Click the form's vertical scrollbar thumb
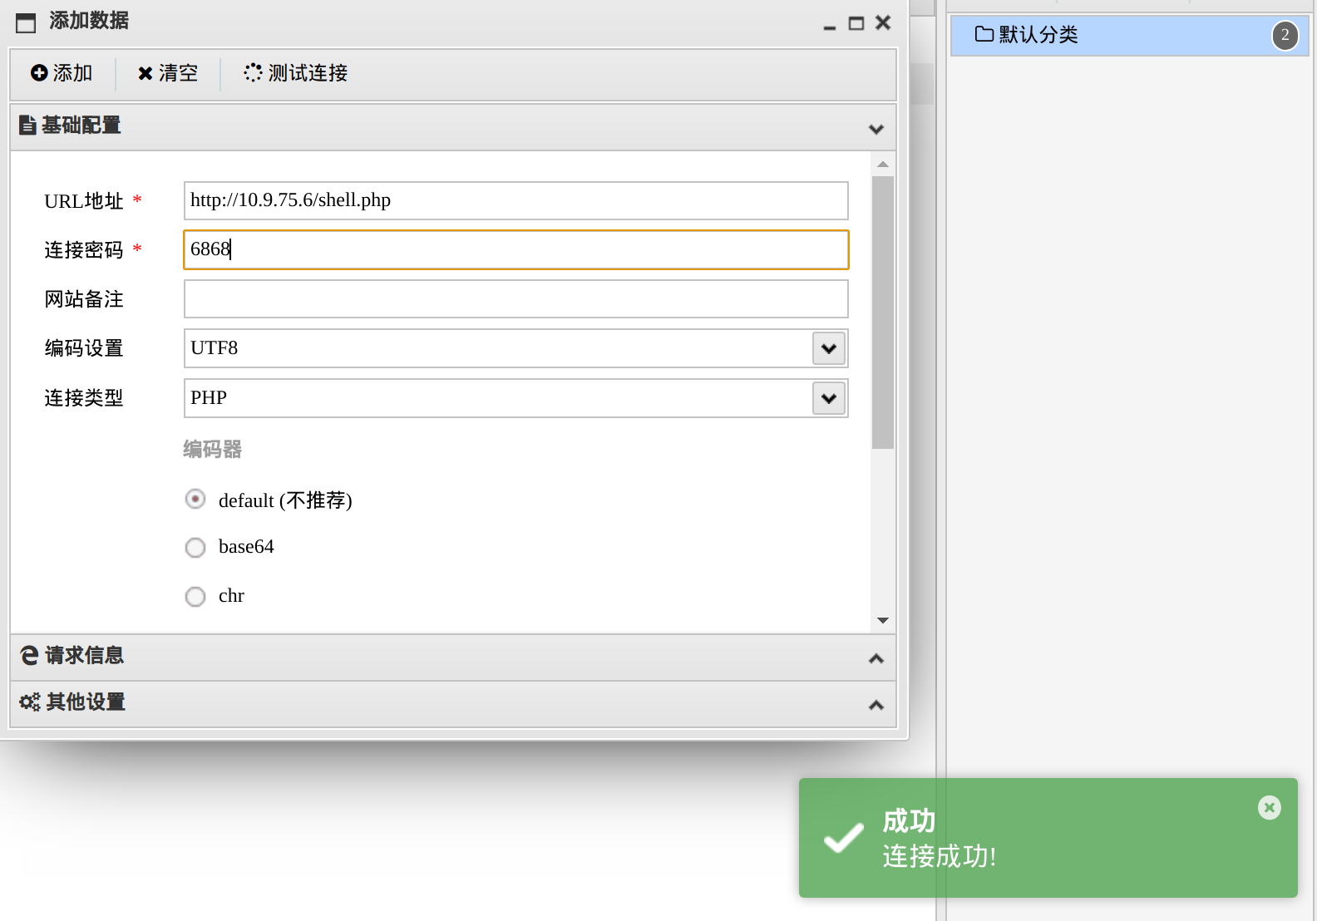The image size is (1317, 921). pyautogui.click(x=883, y=312)
